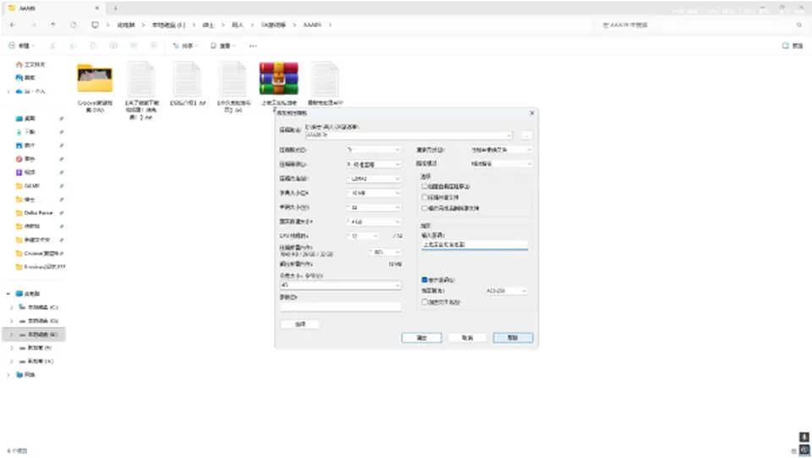The height and width of the screenshot is (458, 812).
Task: Click Help (帮助) in archive dialog
Action: pos(513,338)
